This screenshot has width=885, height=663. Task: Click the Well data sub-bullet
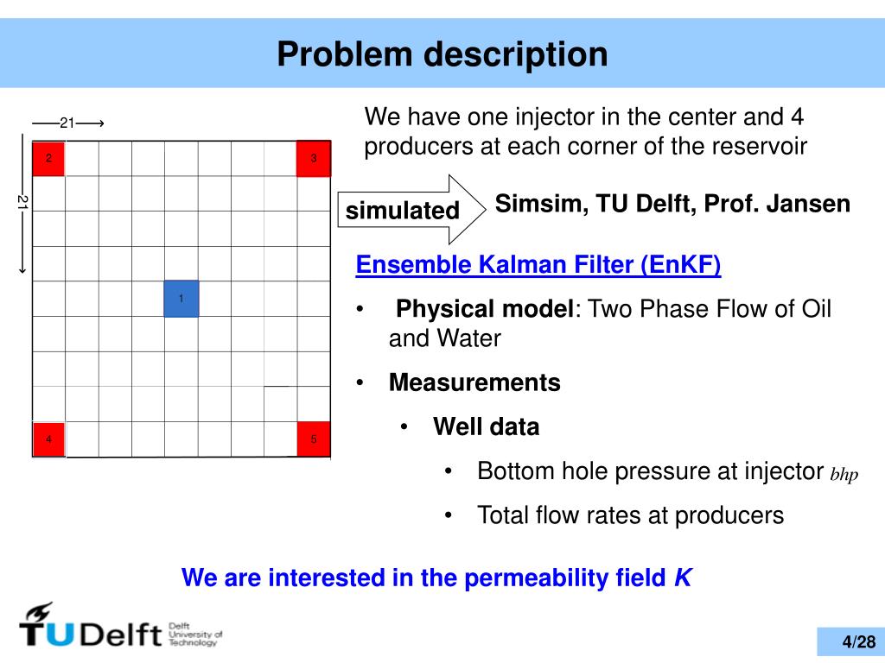click(486, 426)
